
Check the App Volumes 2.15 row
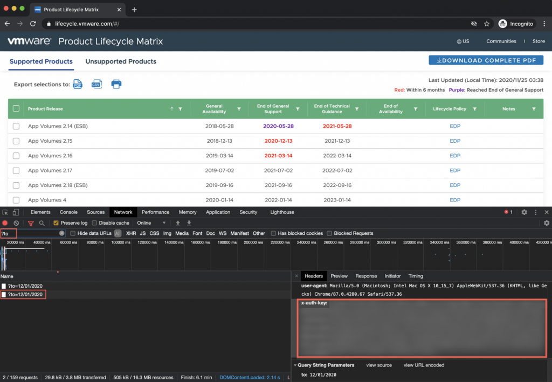[x=16, y=141]
